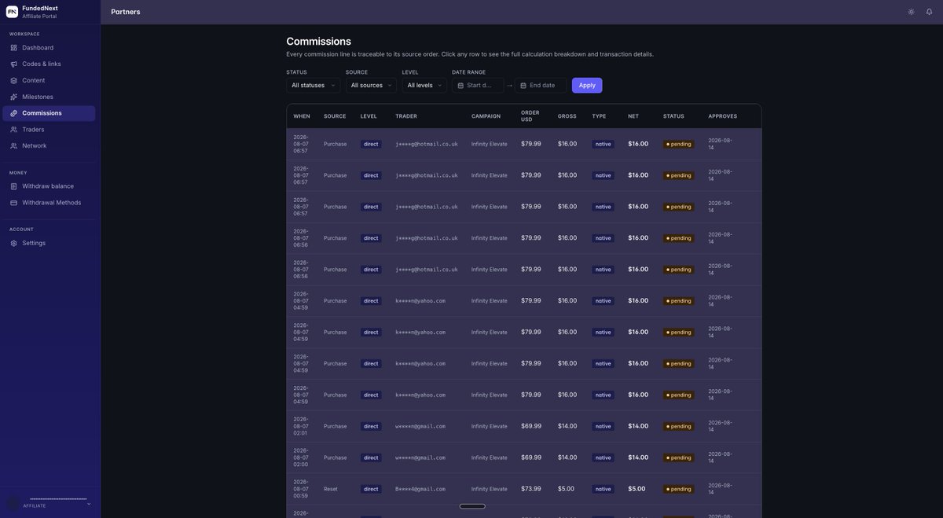Image resolution: width=943 pixels, height=518 pixels.
Task: Click the End date input field
Action: (x=541, y=85)
